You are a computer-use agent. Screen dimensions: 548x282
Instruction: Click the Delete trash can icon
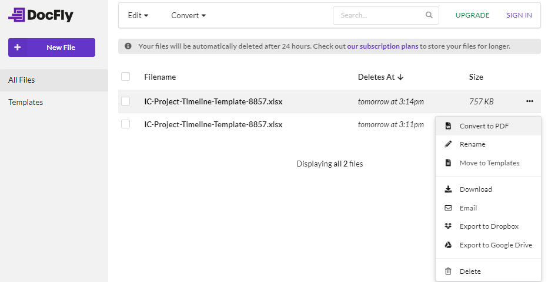pos(448,271)
